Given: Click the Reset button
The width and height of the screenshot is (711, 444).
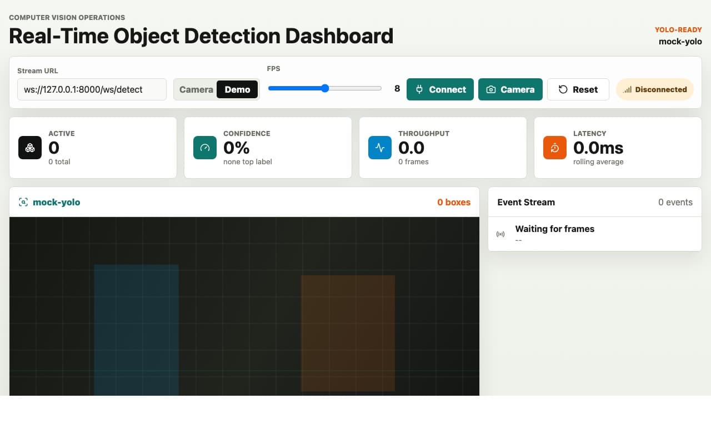Looking at the screenshot, I should (578, 89).
